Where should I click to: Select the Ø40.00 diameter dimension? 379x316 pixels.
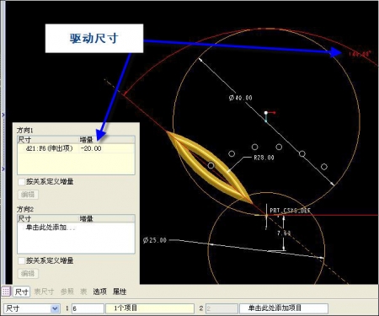tap(241, 98)
